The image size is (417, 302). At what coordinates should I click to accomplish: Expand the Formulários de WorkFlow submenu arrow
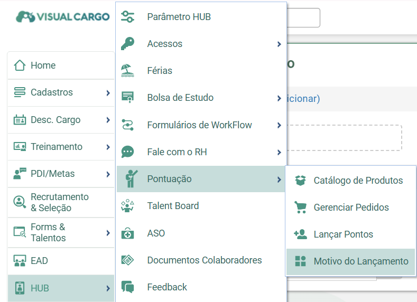click(279, 125)
